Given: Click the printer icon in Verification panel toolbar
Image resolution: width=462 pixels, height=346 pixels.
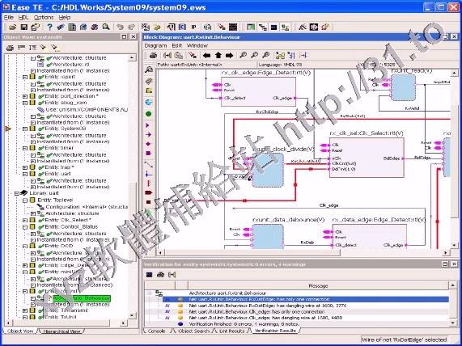Looking at the screenshot, I should [160, 275].
